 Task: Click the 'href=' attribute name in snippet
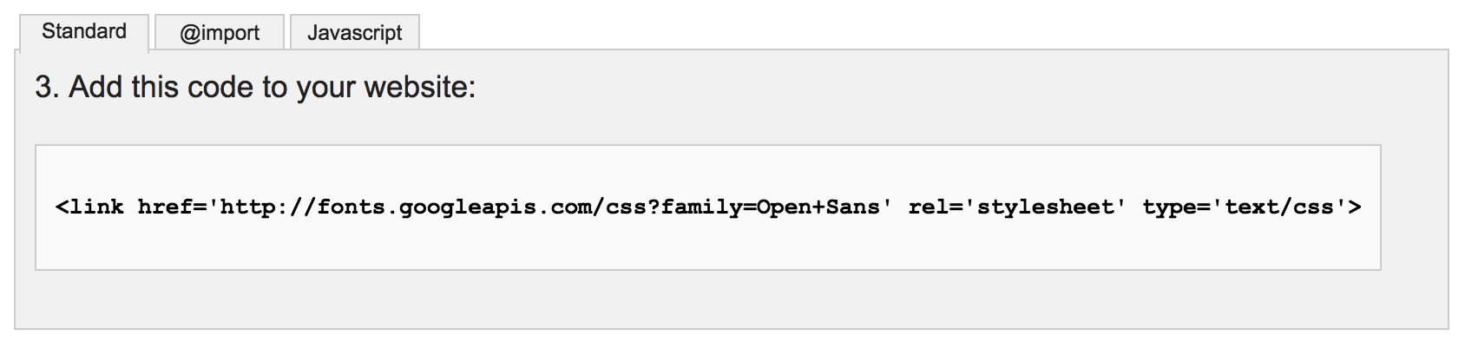(x=172, y=207)
